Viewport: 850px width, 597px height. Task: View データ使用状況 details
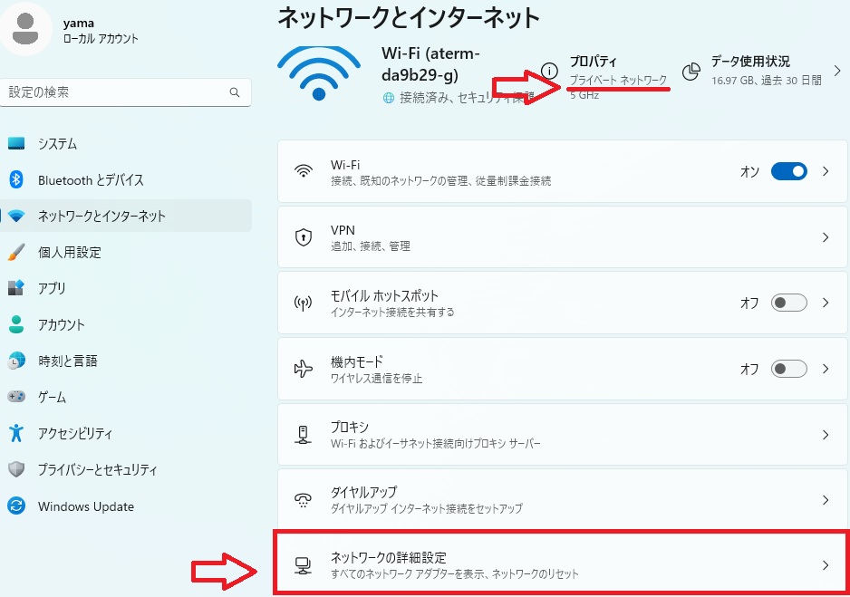point(750,62)
